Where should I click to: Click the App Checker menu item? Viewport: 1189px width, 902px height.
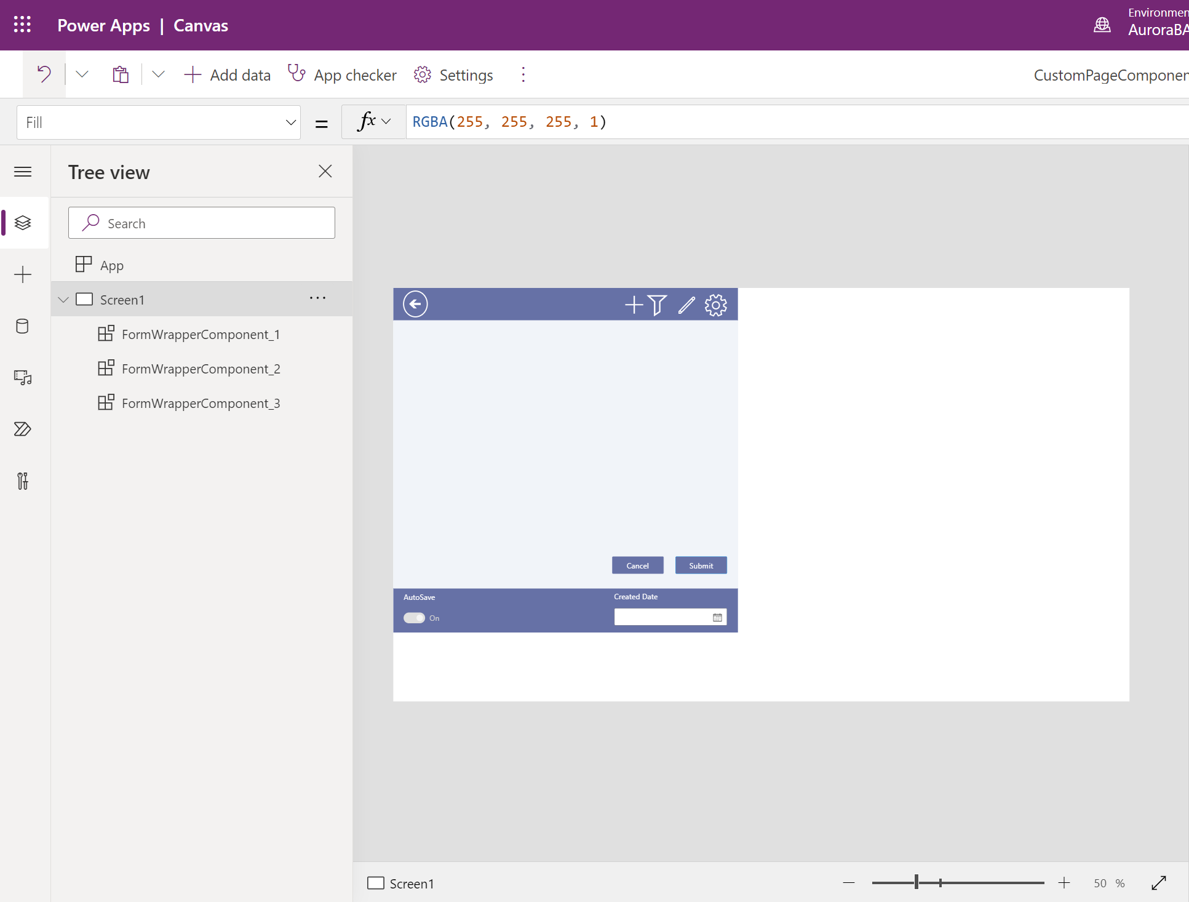point(343,75)
